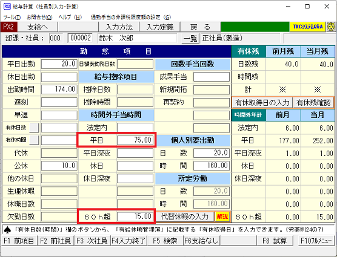Click 入力方法 toolbar button
The image size is (337, 257).
click(x=119, y=27)
